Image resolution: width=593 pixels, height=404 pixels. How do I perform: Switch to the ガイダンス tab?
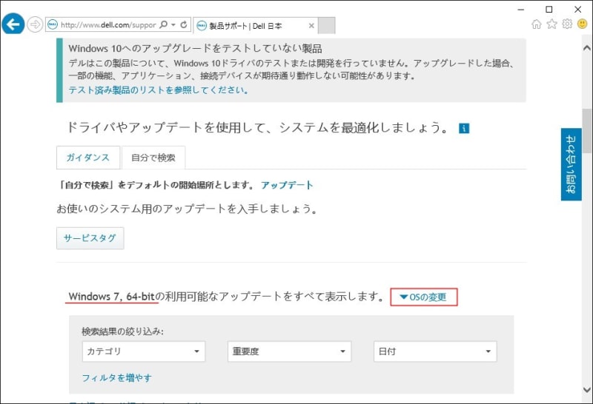pyautogui.click(x=88, y=158)
